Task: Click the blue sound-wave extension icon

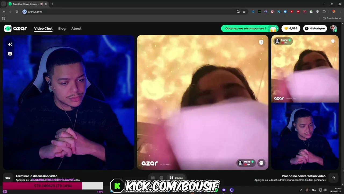Action: point(253,12)
